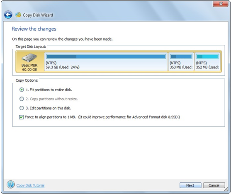231x194 pixels.
Task: Uncheck Force to align partitions to 1 MB
Action: (22, 117)
